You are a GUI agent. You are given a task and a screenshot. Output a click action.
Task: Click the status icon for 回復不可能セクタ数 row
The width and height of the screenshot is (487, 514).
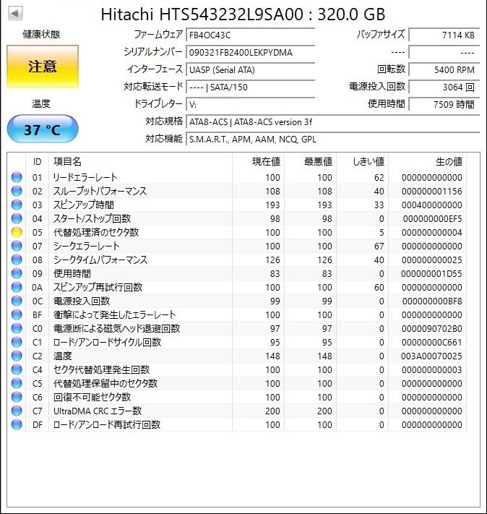(17, 397)
